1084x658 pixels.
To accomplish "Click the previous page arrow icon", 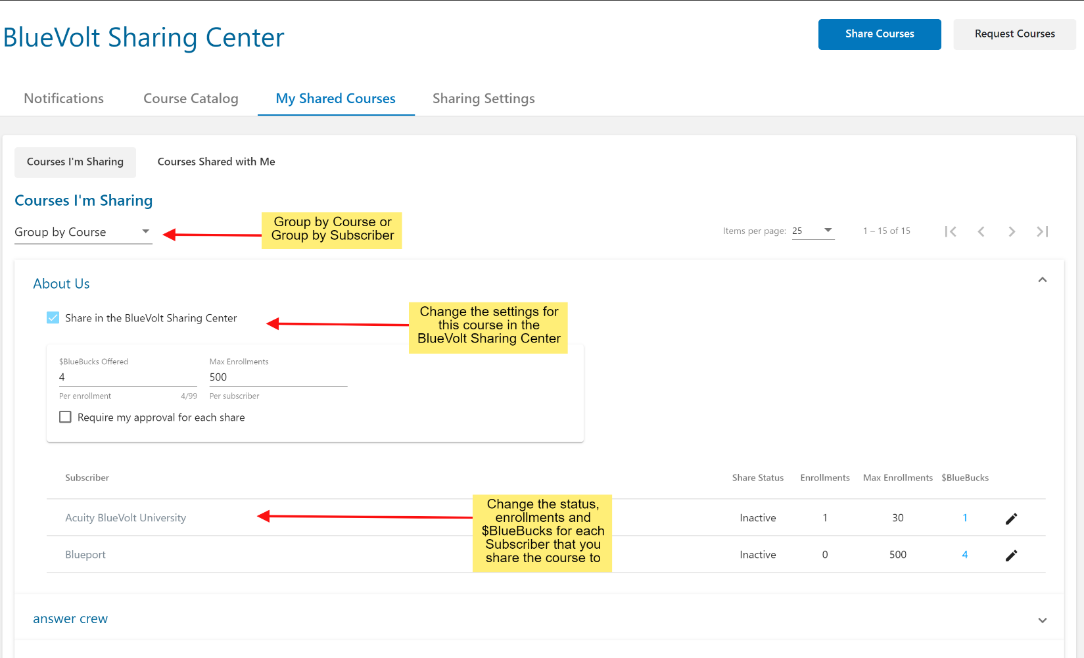I will (981, 231).
